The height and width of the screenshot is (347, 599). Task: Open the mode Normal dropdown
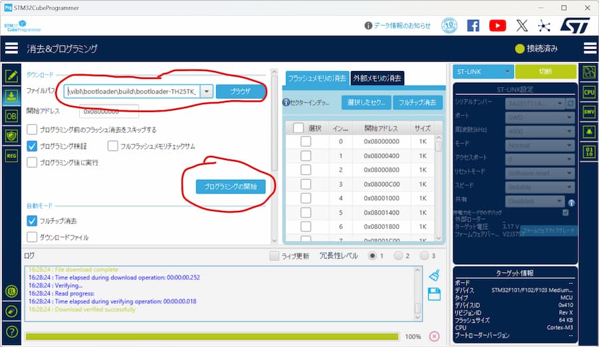coord(540,145)
